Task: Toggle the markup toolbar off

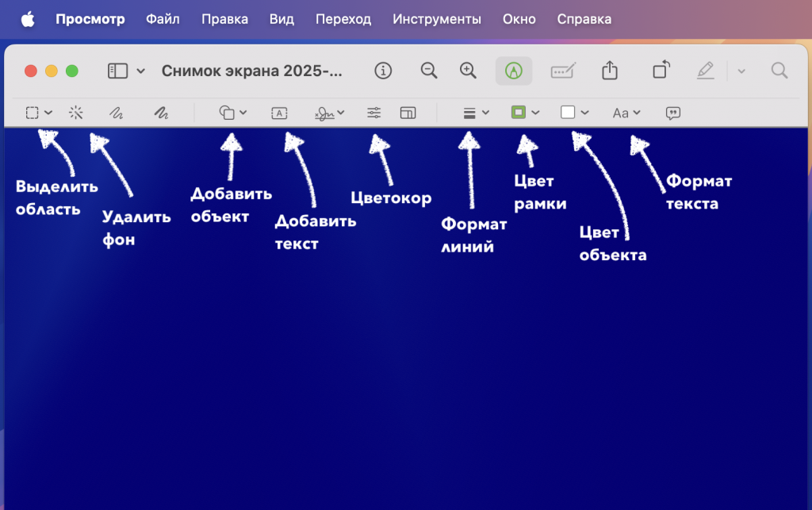Action: point(513,71)
